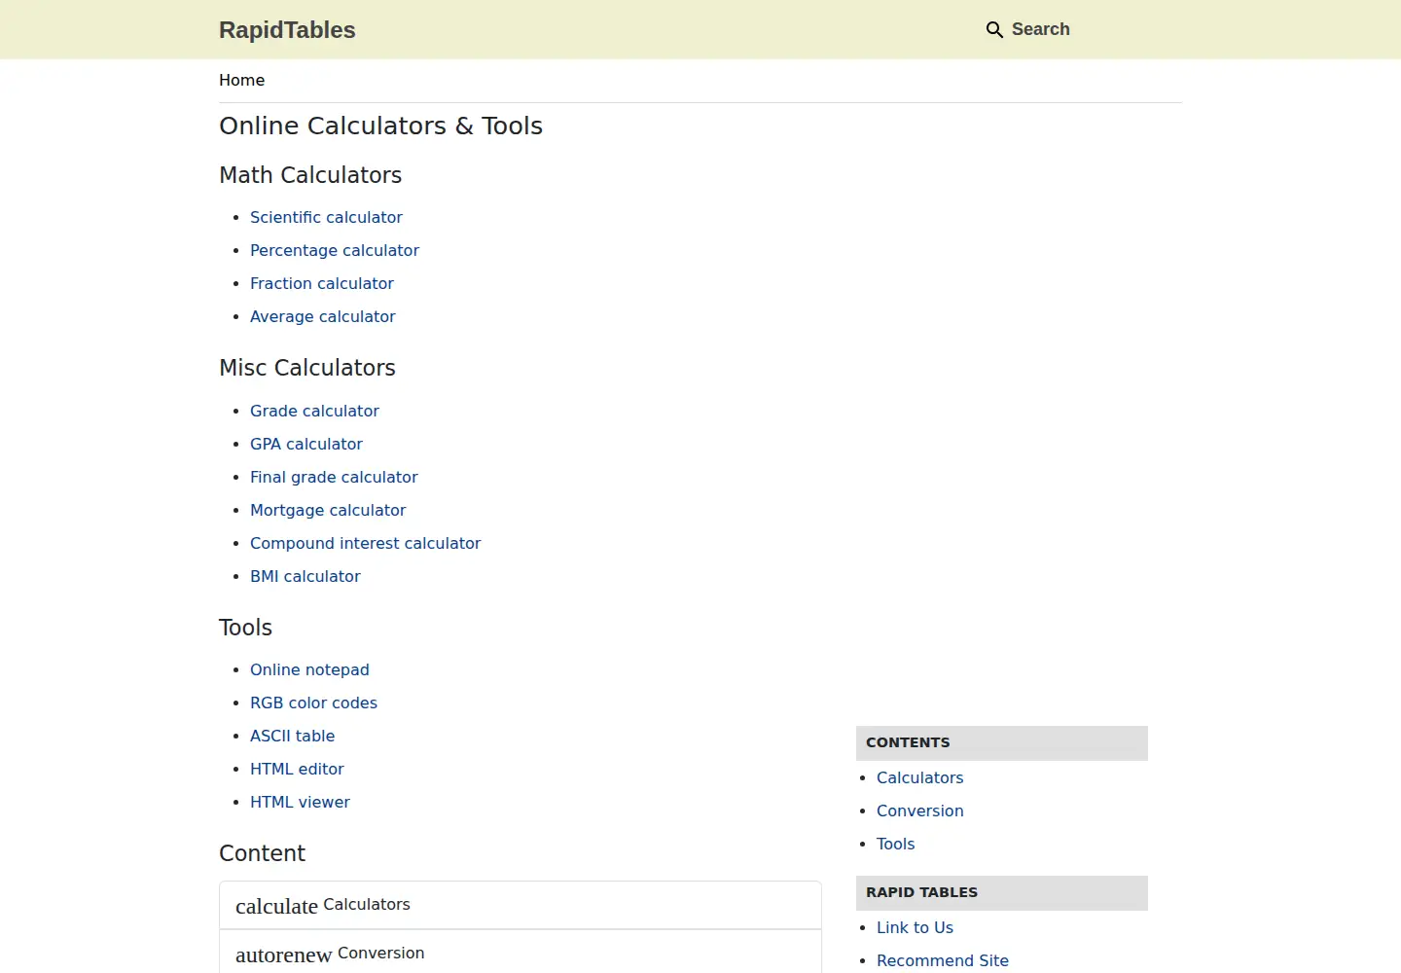Click the Tools section heading
1401x973 pixels.
(x=245, y=628)
